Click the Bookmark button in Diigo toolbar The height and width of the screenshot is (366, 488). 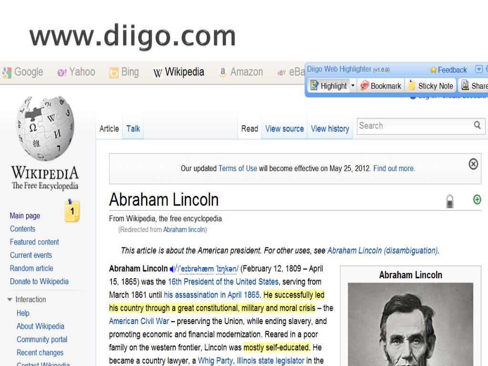click(381, 86)
